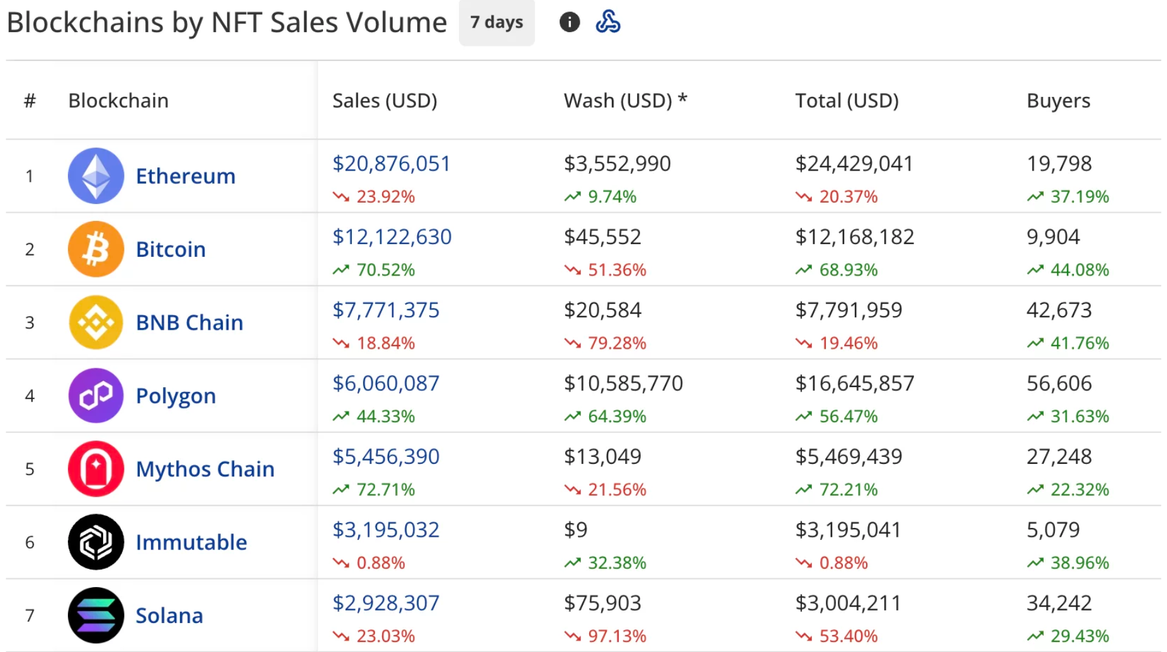Click Bitcoin wash value $45,552
Image resolution: width=1167 pixels, height=652 pixels.
click(x=602, y=237)
